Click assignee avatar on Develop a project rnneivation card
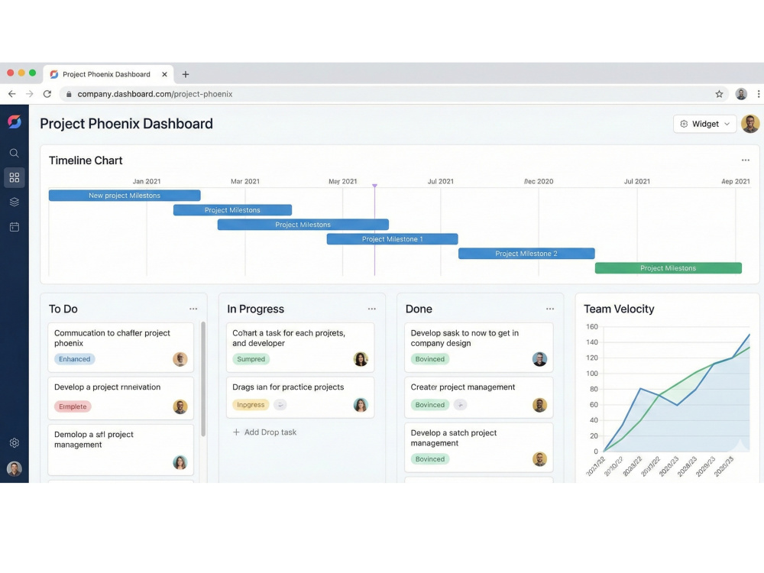Screen dimensions: 764x573 tap(180, 407)
